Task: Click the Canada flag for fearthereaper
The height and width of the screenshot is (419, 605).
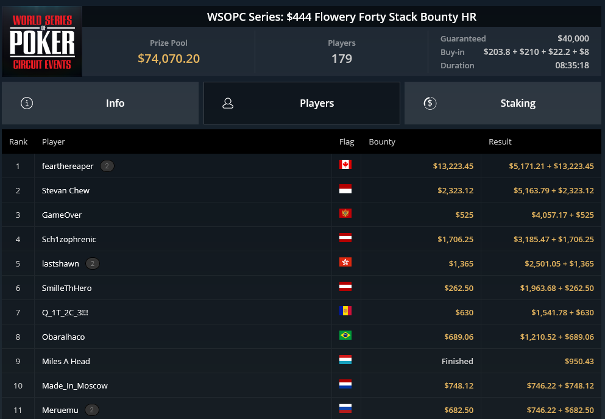Action: point(345,165)
